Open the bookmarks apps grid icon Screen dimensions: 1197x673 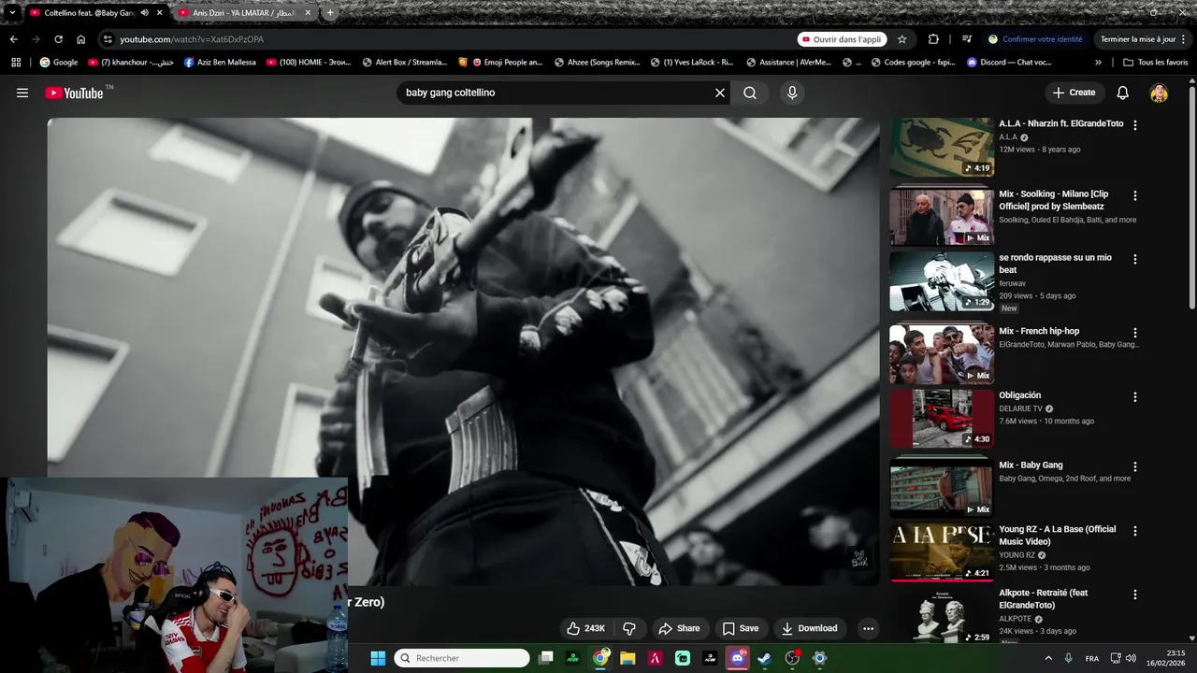tap(16, 63)
